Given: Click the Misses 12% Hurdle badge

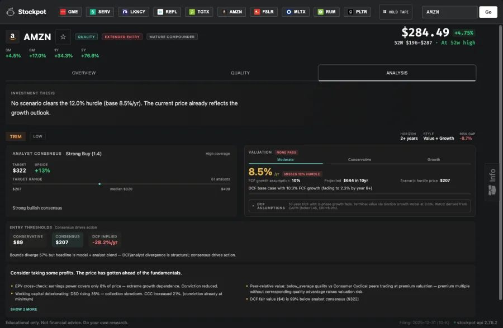Looking at the screenshot, I should 302,174.
